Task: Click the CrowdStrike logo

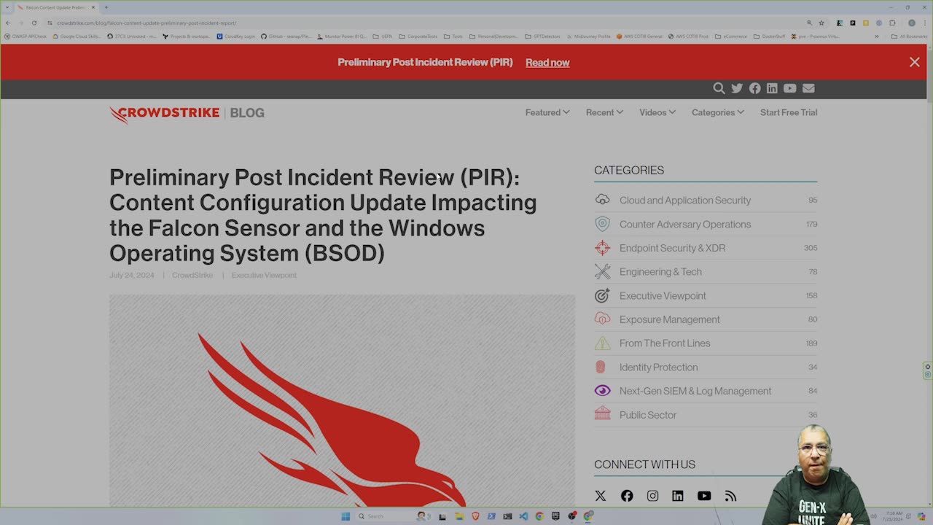Action: pos(165,114)
